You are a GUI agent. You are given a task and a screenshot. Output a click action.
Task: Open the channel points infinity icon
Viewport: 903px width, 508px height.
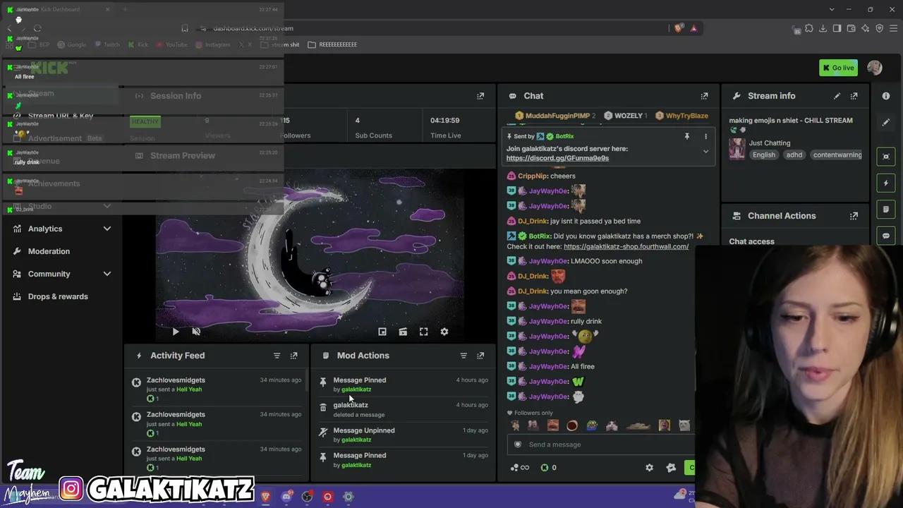click(520, 468)
